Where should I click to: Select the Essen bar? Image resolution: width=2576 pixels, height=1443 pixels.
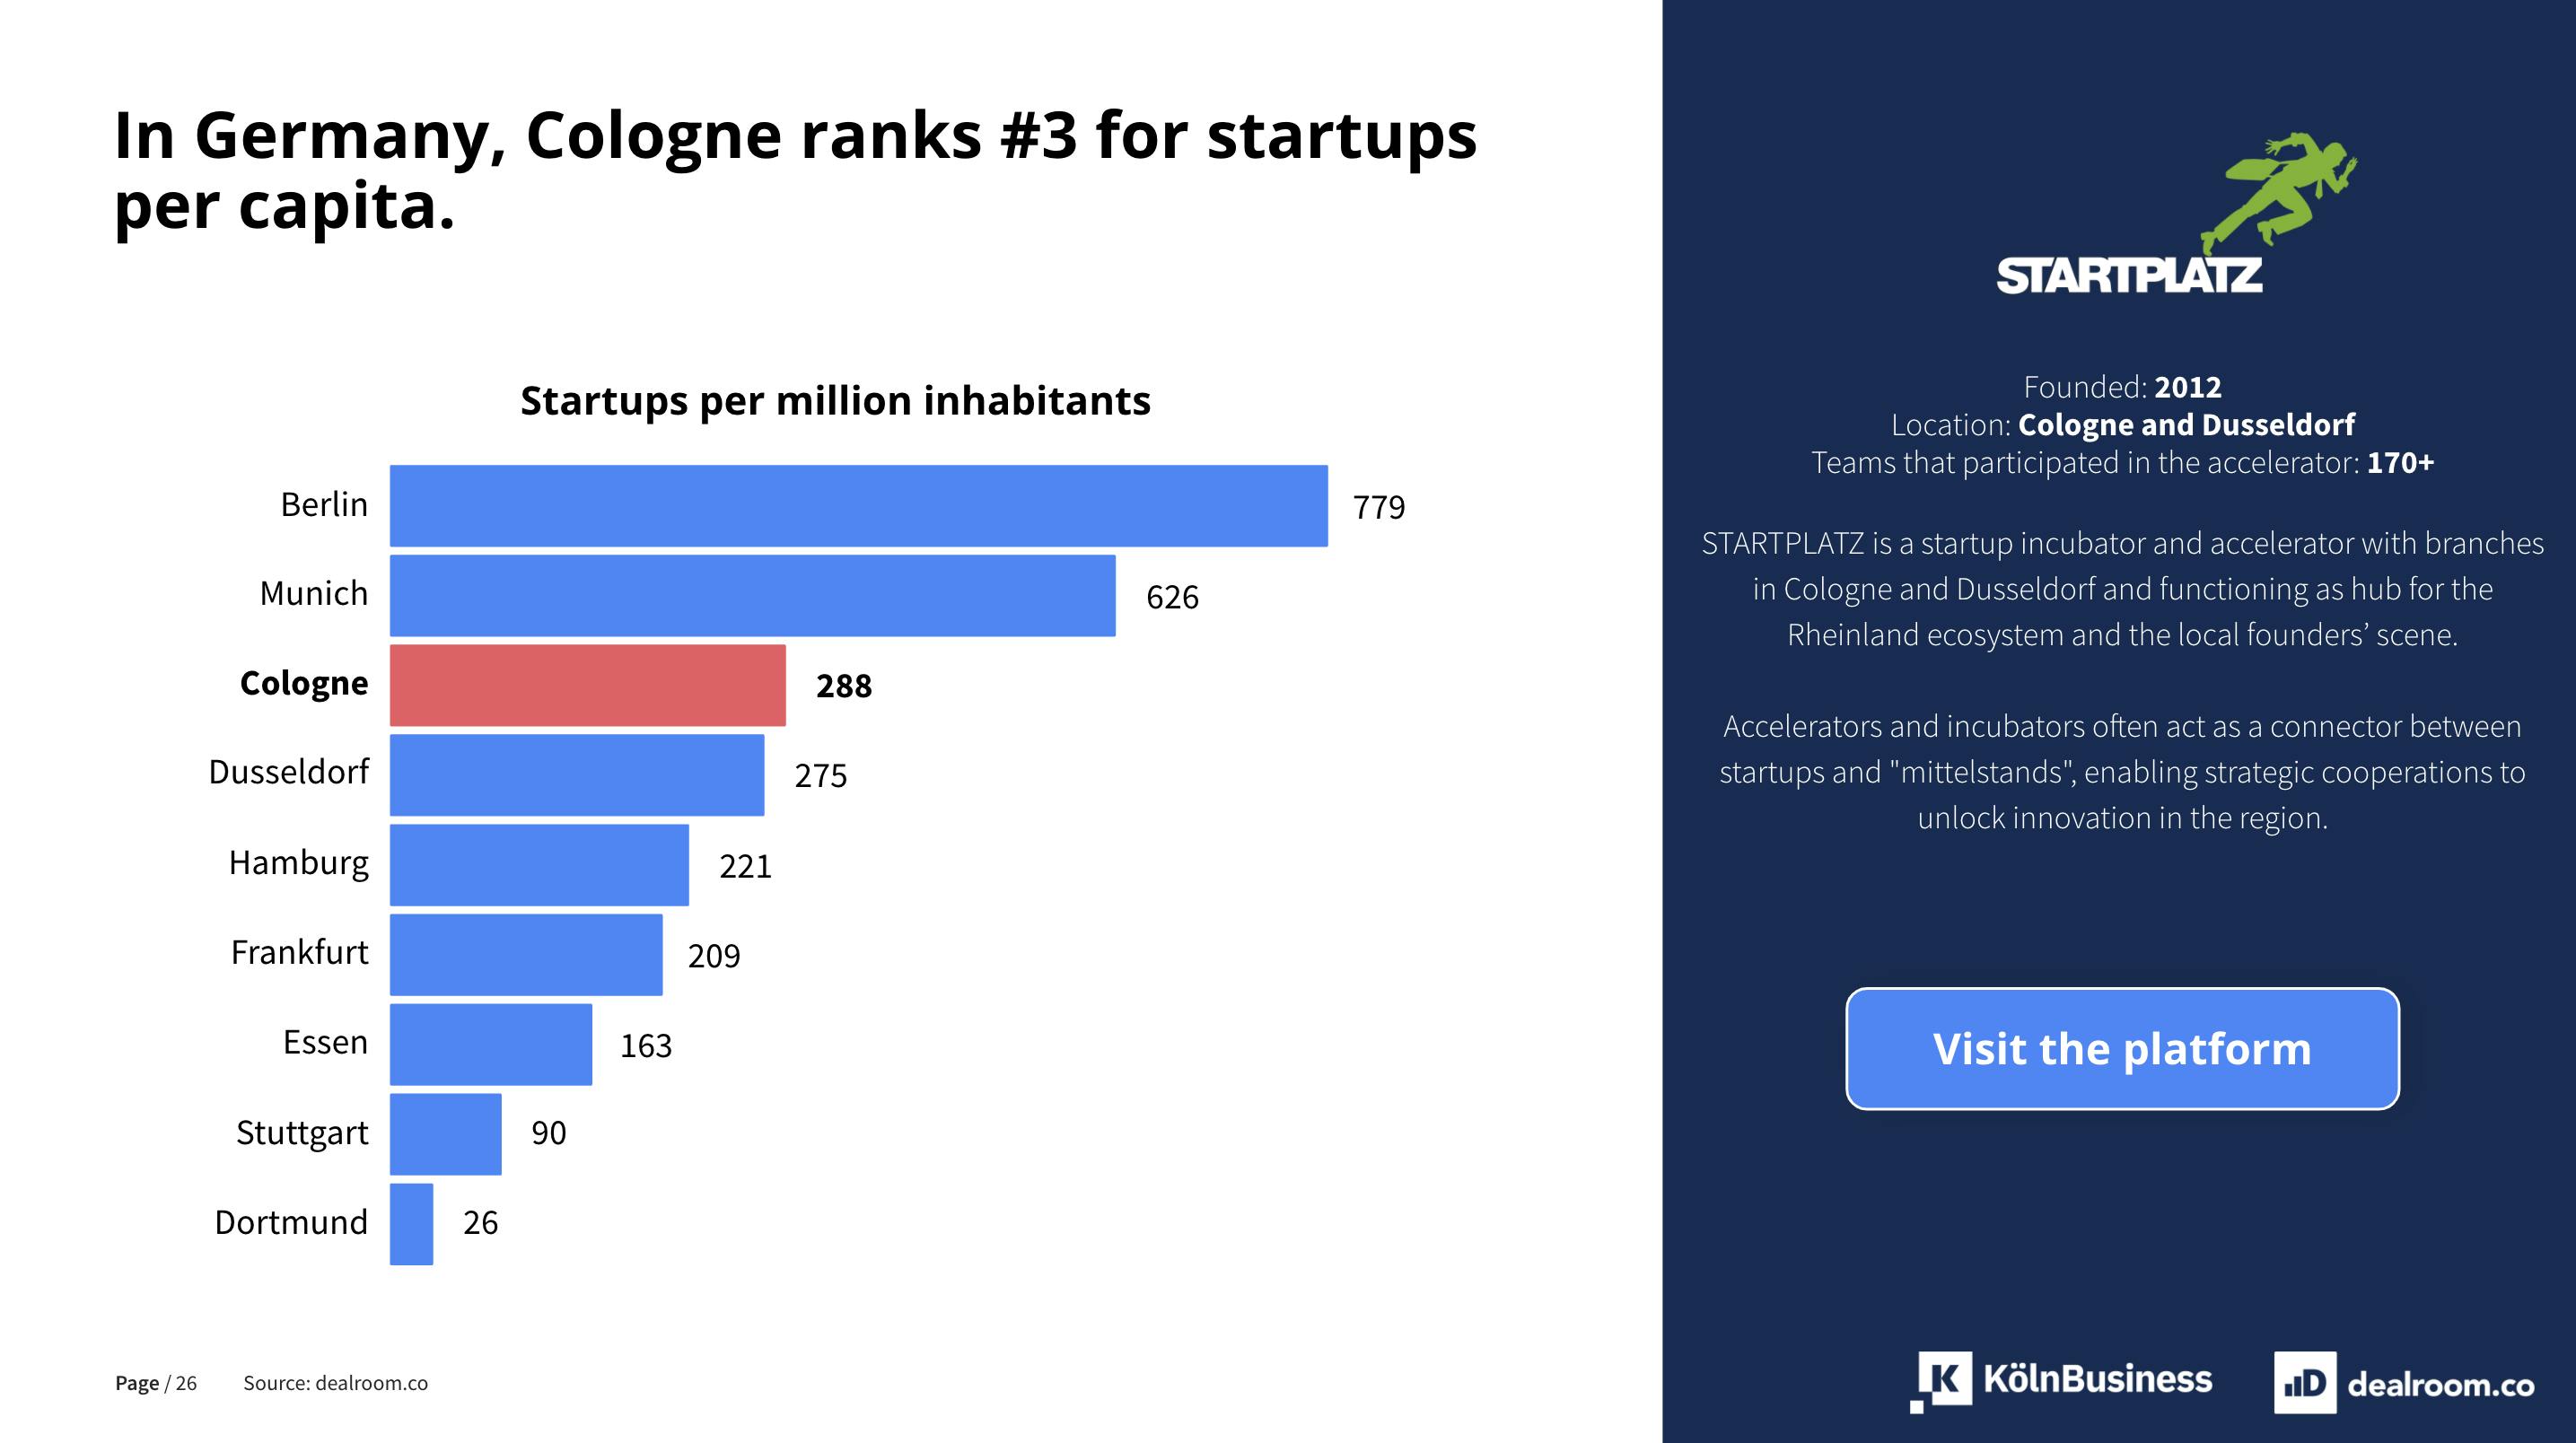coord(491,1044)
